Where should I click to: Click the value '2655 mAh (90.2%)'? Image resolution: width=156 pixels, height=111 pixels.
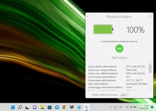pyautogui.click(x=136, y=73)
